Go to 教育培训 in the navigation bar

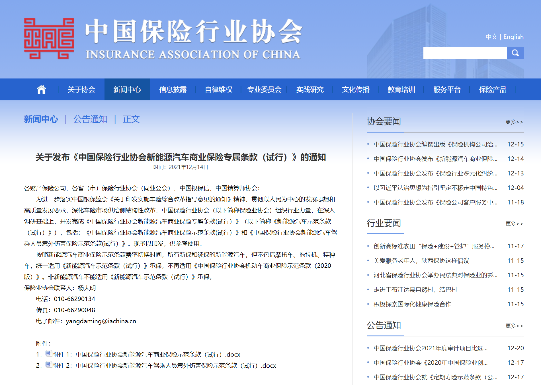coord(401,90)
